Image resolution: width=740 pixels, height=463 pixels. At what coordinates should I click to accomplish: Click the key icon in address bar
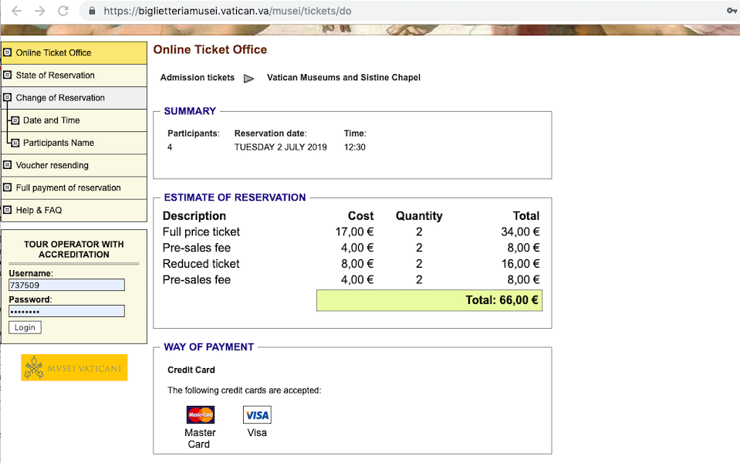(x=732, y=10)
